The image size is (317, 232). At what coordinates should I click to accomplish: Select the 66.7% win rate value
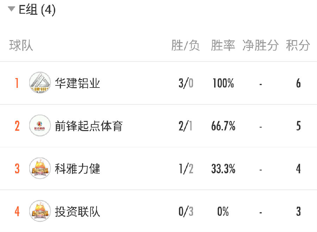pyautogui.click(x=223, y=126)
